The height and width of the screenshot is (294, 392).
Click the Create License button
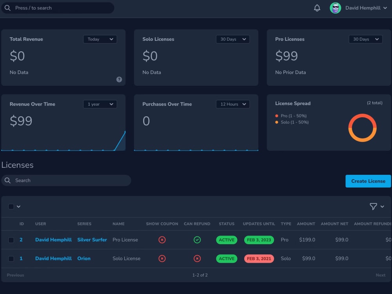(368, 181)
